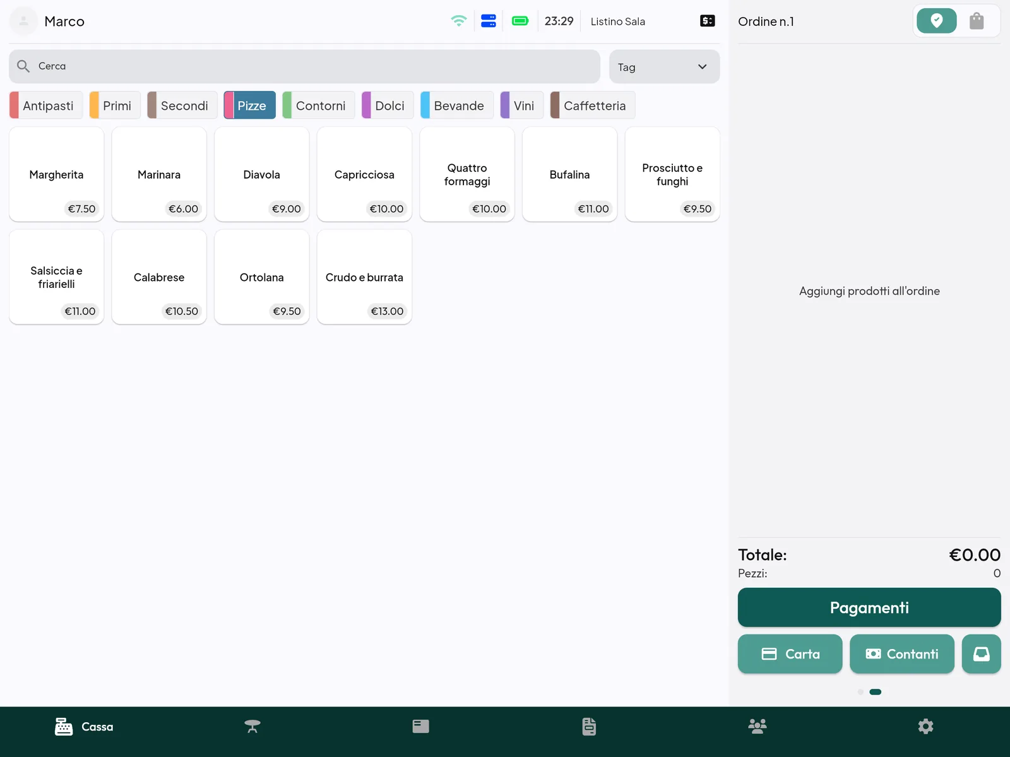Add a Bufalina pizza to the order
The image size is (1010, 757).
click(x=570, y=174)
